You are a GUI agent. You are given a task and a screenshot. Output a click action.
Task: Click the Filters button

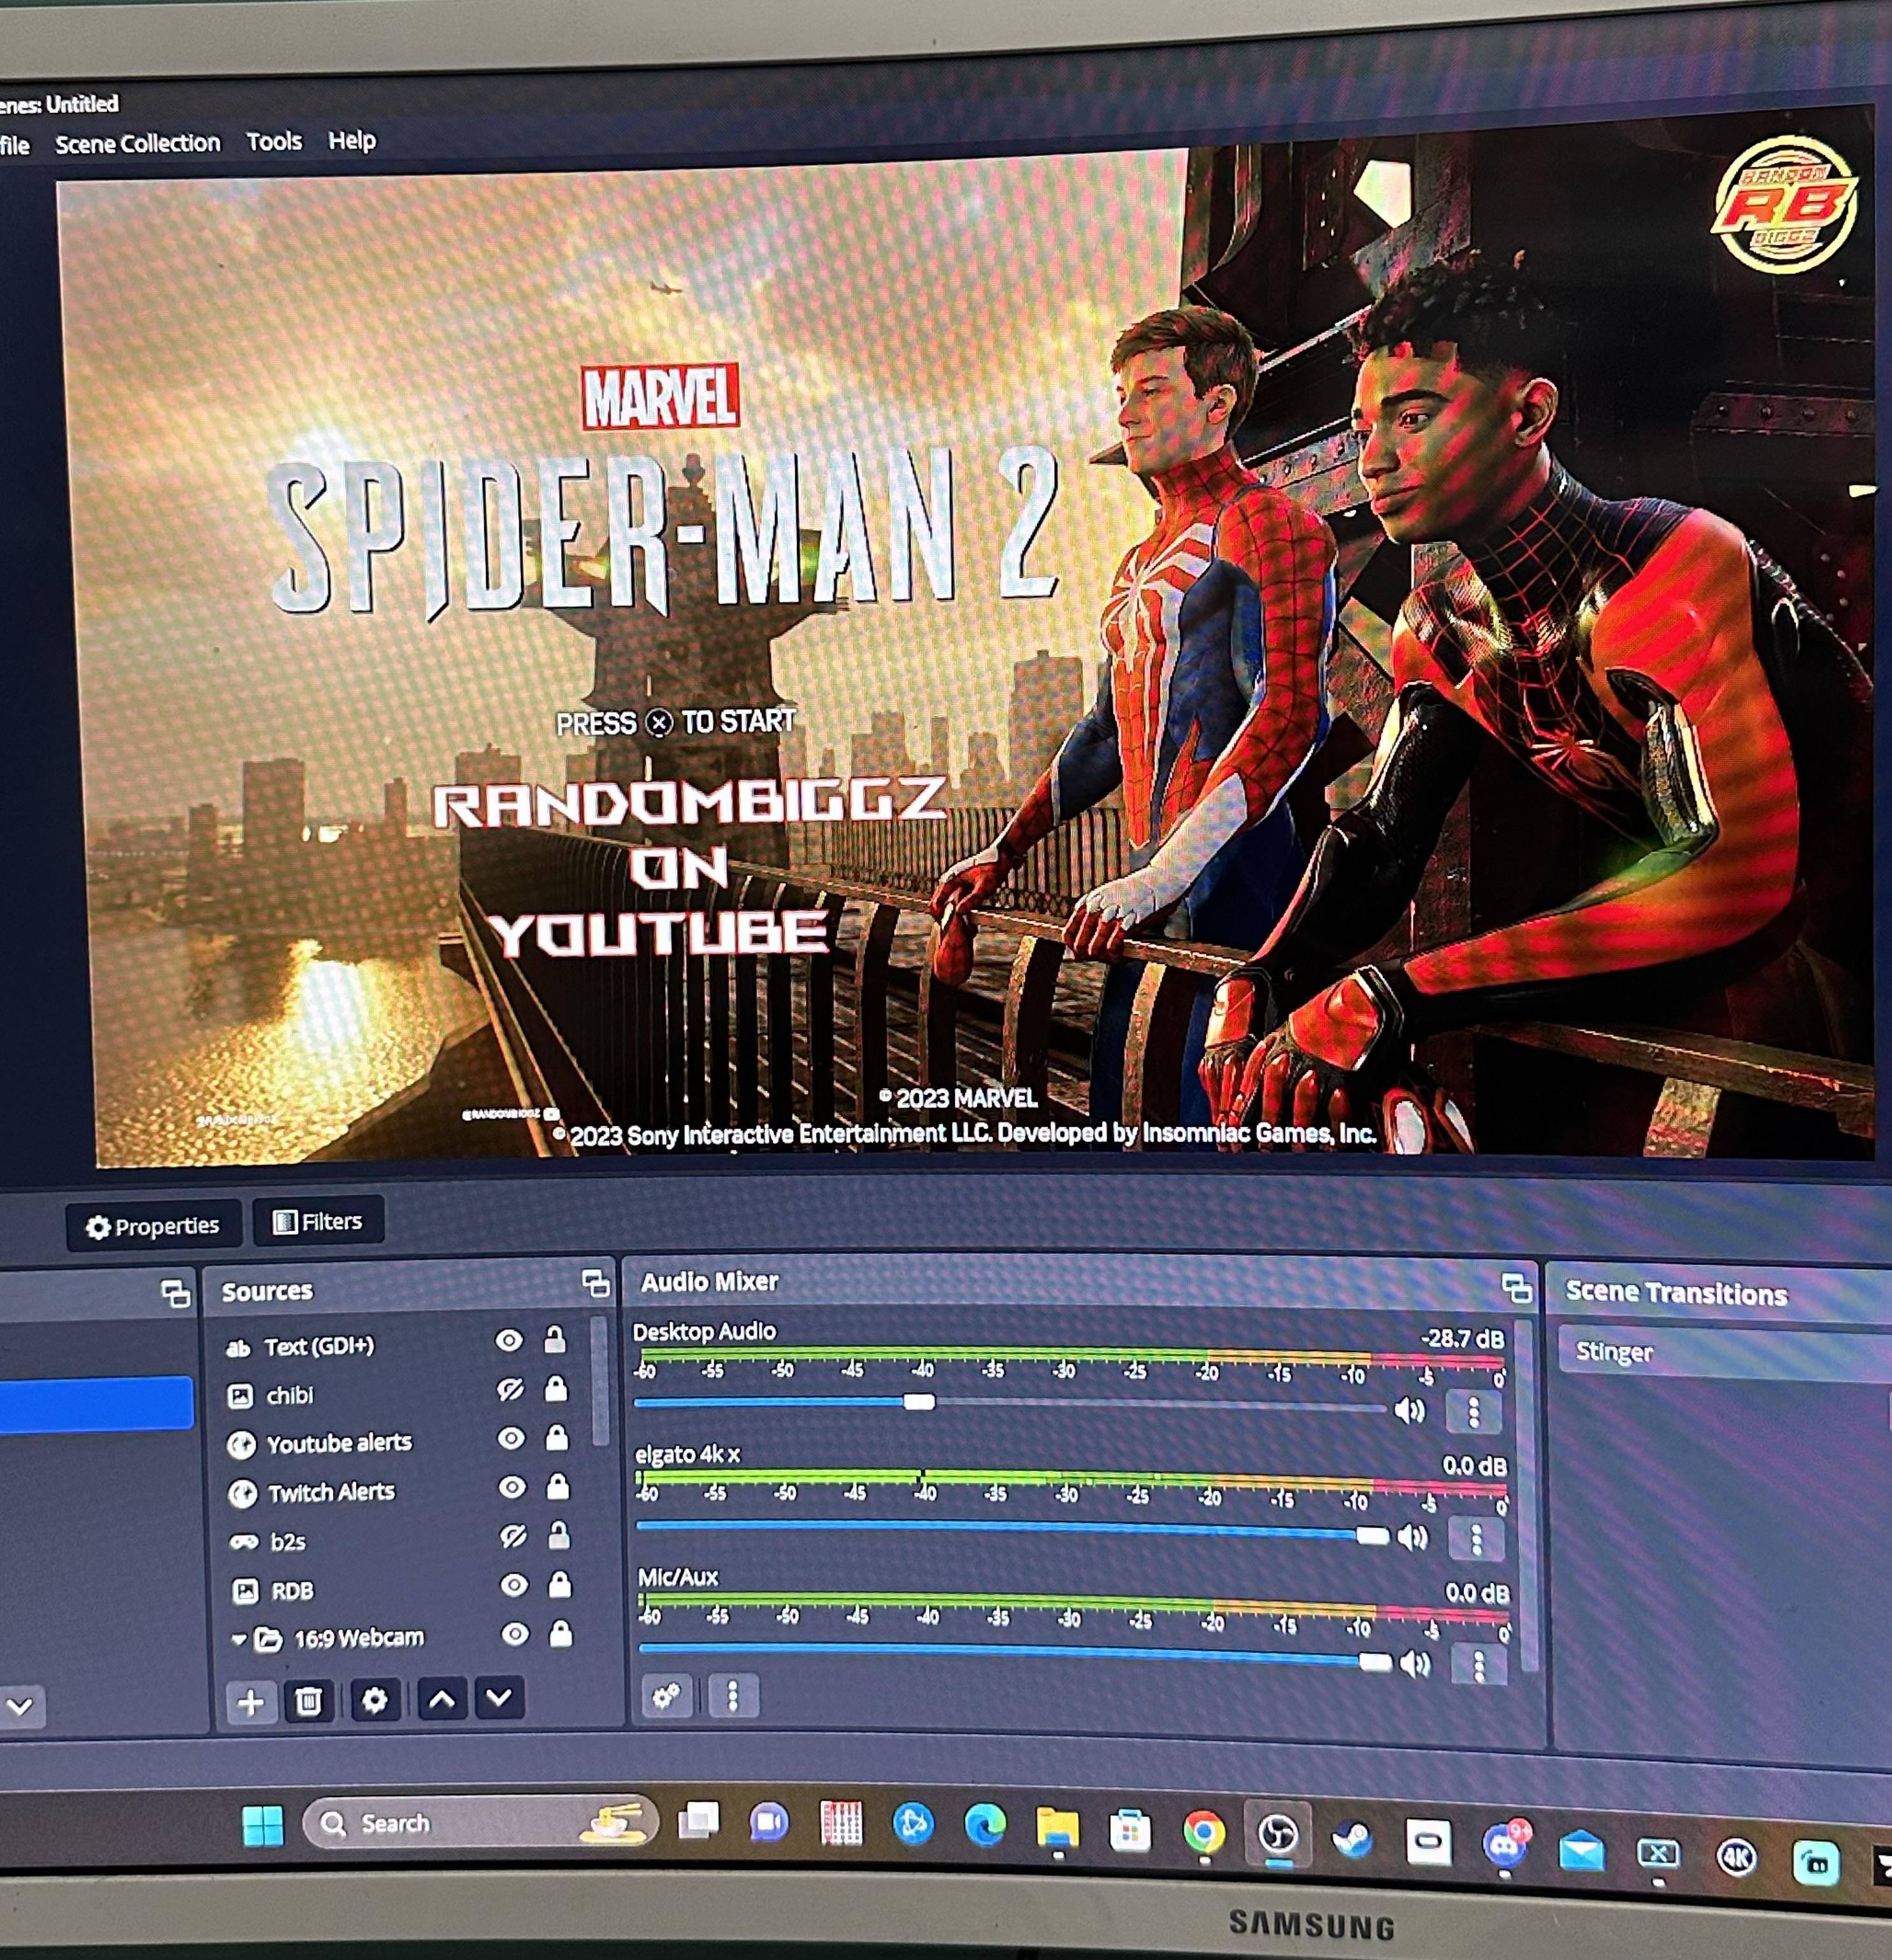point(318,1221)
